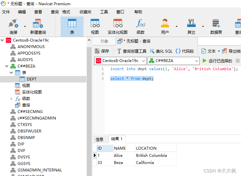Open the 查询 menu
Image resolution: width=241 pixels, height=176 pixels.
(55, 12)
